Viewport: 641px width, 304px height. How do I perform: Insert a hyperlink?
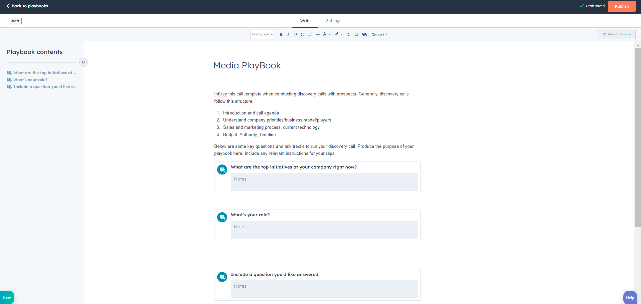[x=349, y=34]
